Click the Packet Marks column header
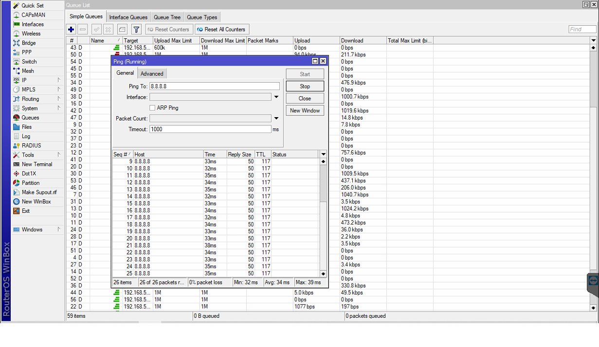This screenshot has height=347, width=599. tap(270, 41)
